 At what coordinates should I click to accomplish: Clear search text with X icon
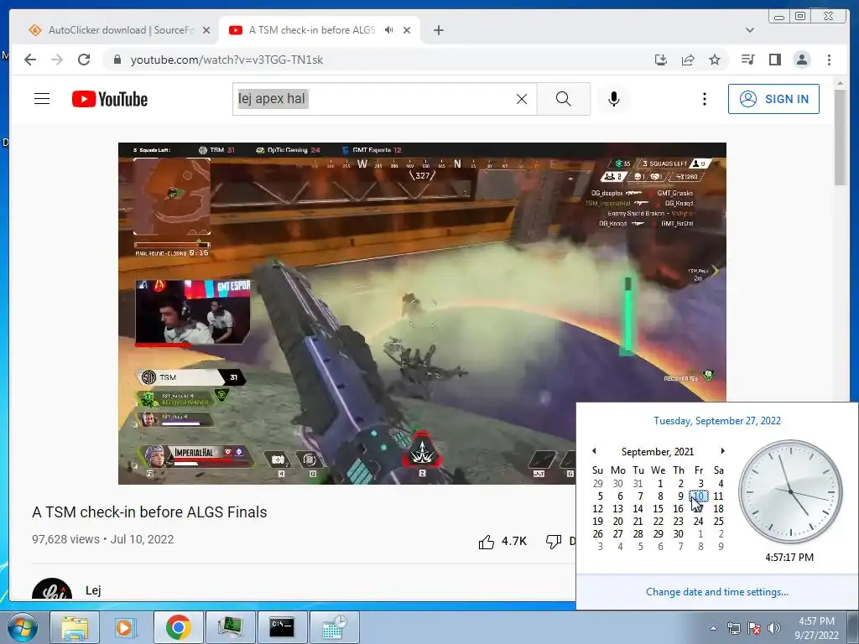(522, 99)
